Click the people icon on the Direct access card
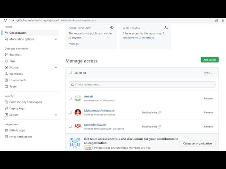Image resolution: width=226 pixels, height=169 pixels. (x=166, y=28)
